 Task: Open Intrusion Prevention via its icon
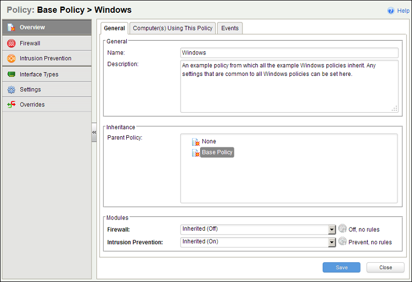[11, 58]
